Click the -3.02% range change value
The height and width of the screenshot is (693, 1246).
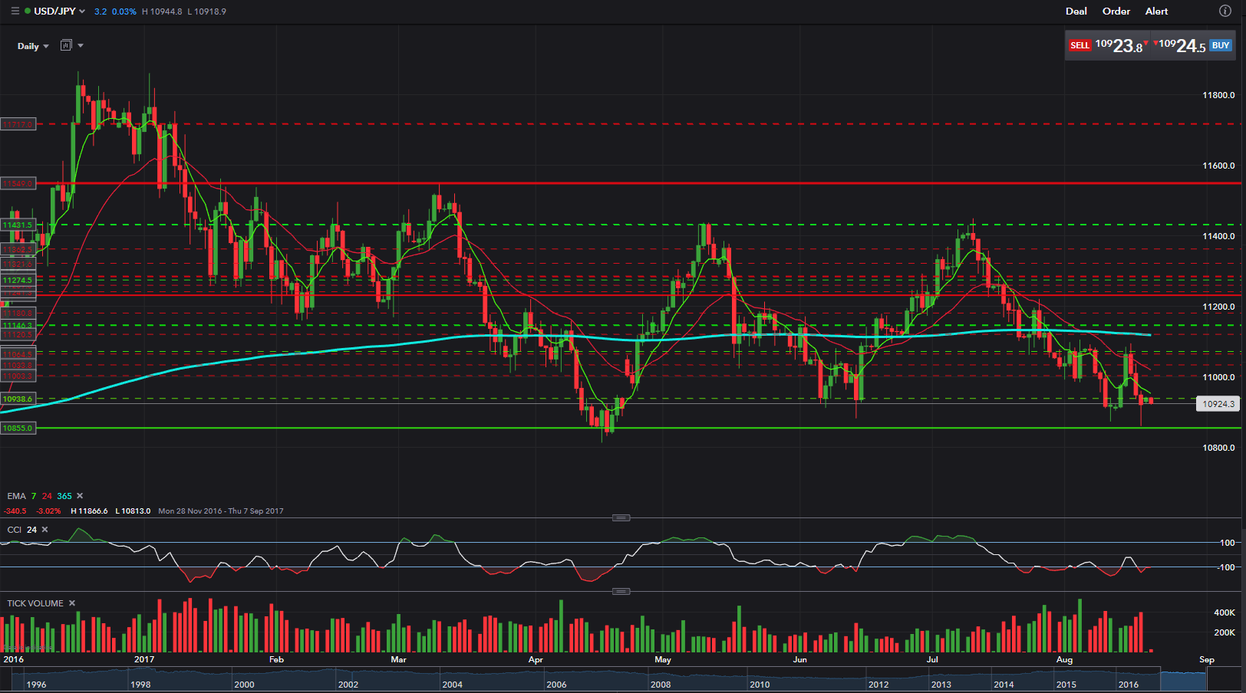point(48,511)
